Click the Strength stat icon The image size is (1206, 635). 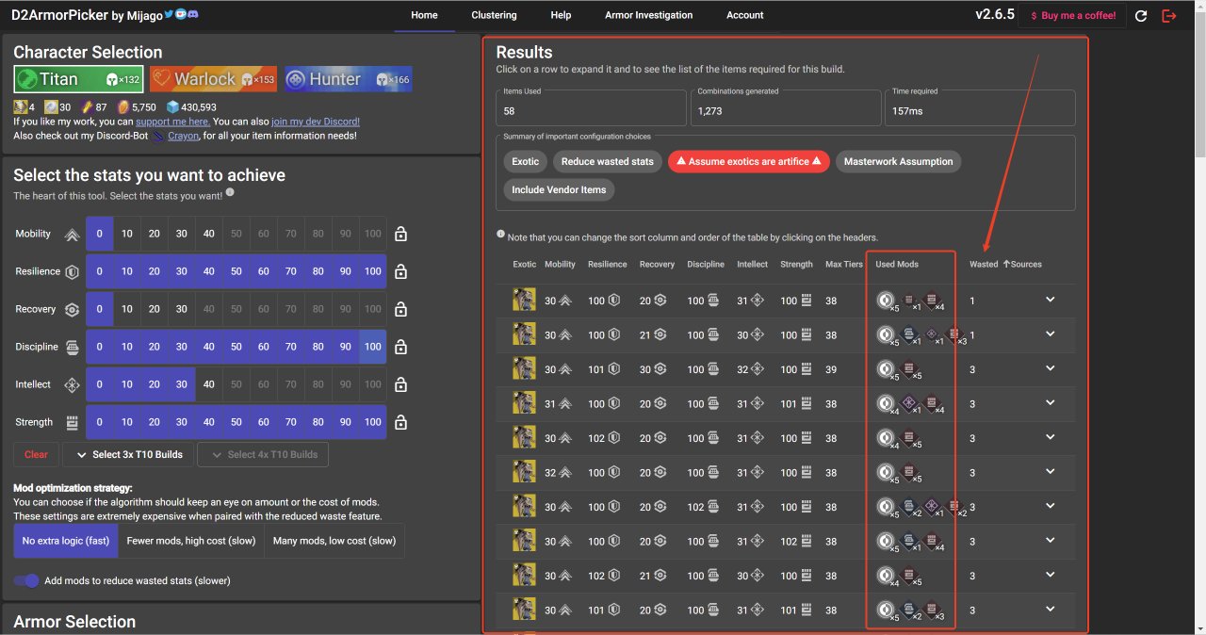[x=72, y=423]
